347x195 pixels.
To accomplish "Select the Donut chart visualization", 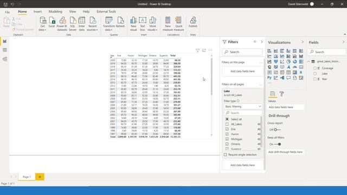I will 295,61.
